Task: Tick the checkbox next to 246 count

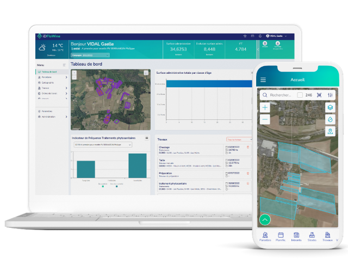Action: pos(300,95)
